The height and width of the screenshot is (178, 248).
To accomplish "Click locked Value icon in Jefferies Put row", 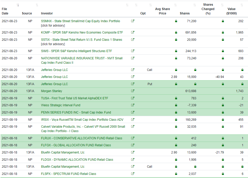I will click(242, 84).
